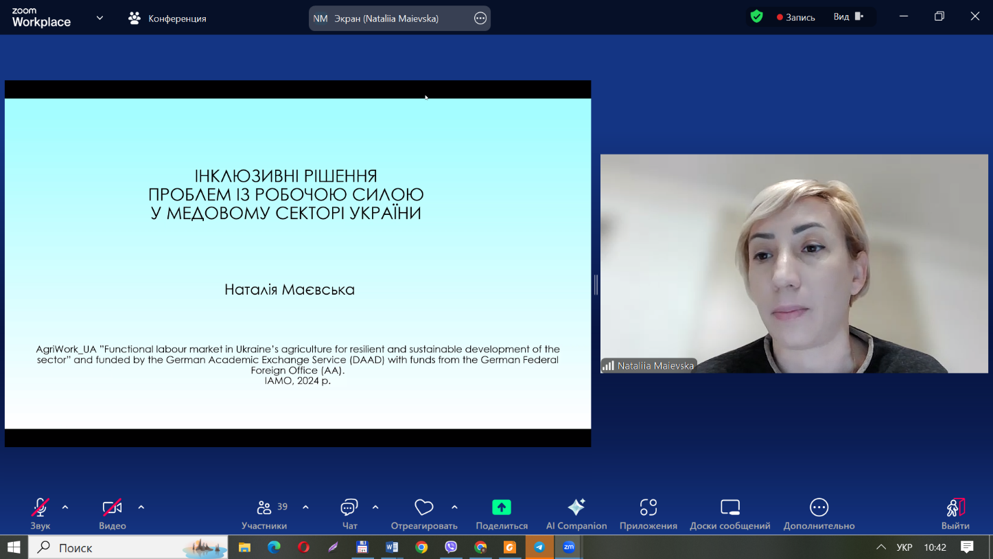Screen dimensions: 993x559
Task: Click the Zoom Workplace logo
Action: (41, 18)
